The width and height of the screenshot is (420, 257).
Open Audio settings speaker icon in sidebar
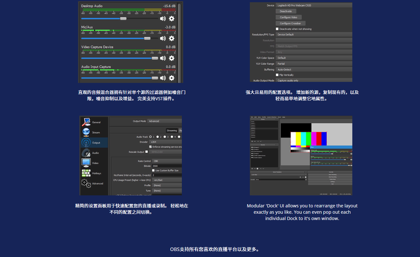pos(86,153)
